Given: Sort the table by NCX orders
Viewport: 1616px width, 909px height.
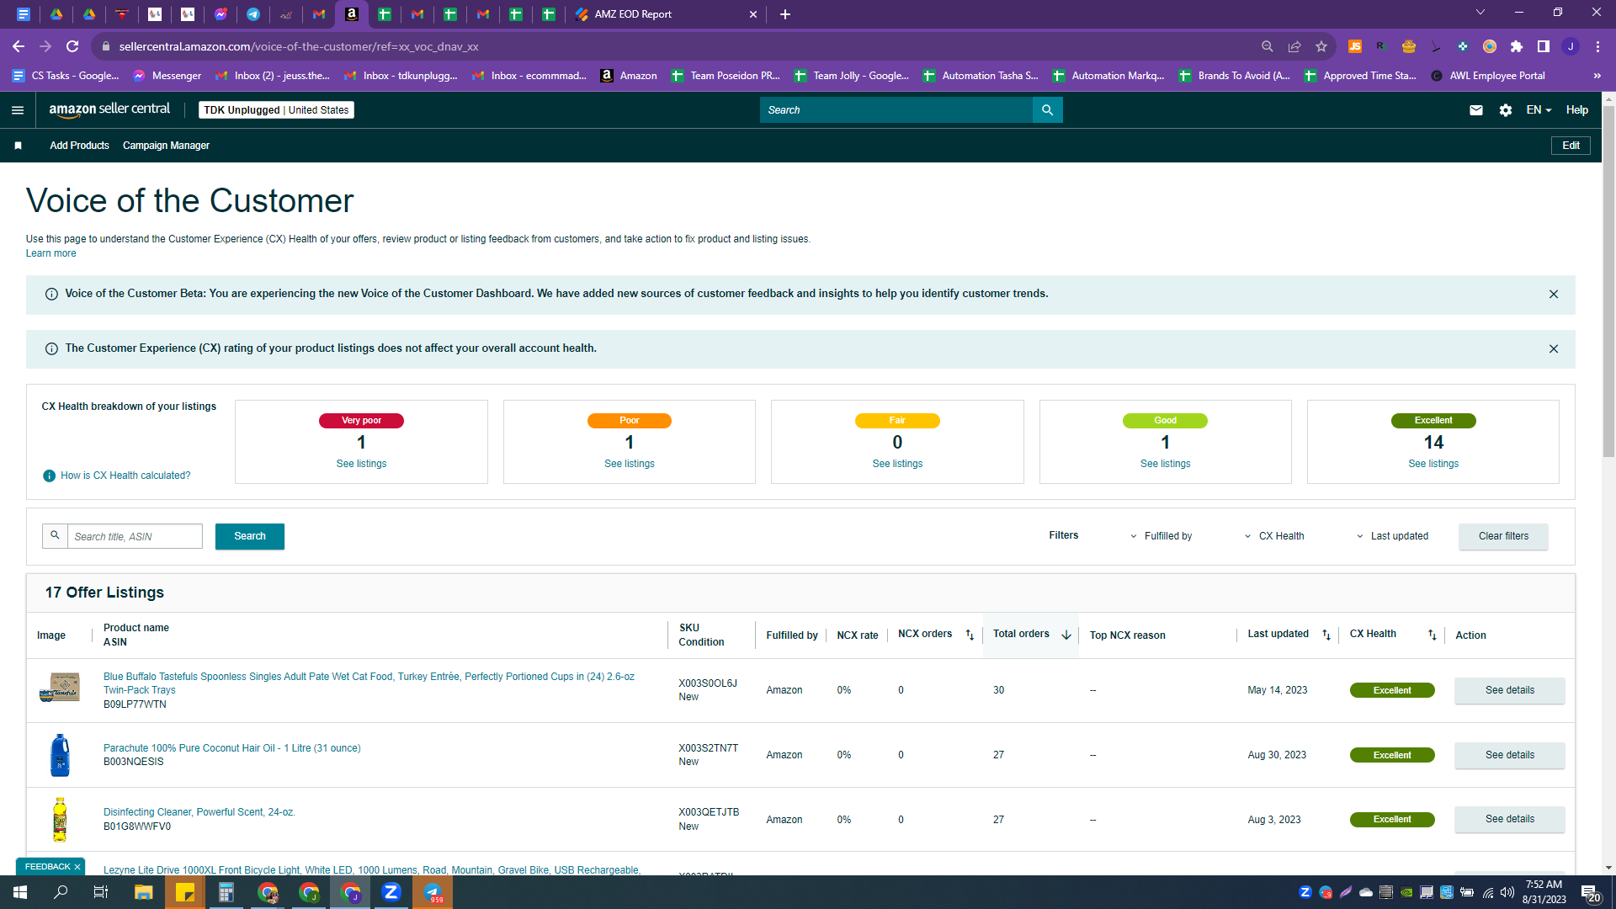Looking at the screenshot, I should [970, 635].
